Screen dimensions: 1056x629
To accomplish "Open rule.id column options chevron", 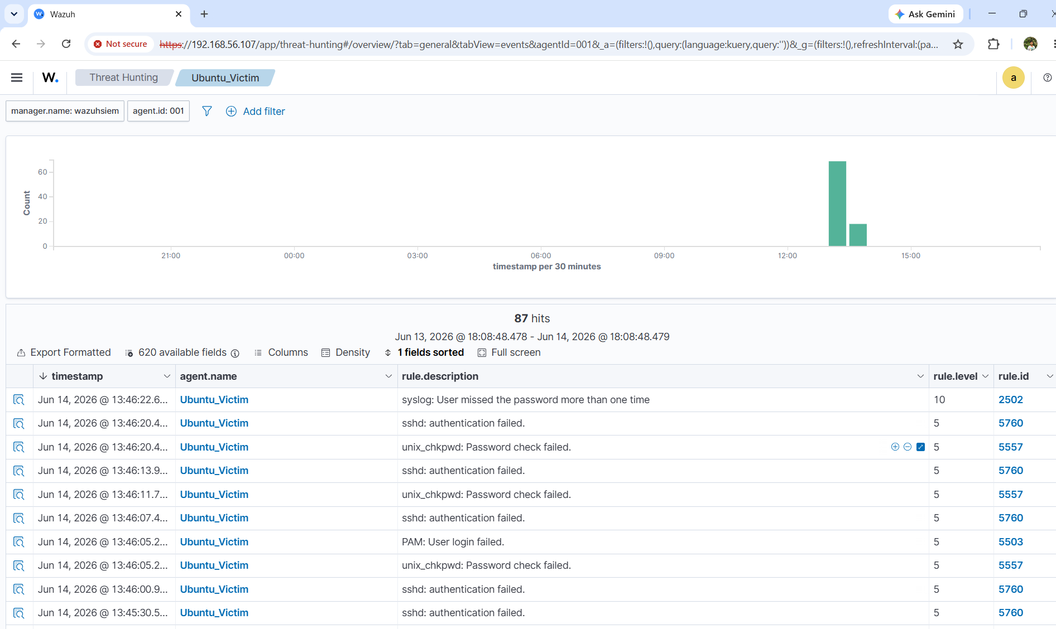I will point(1050,376).
